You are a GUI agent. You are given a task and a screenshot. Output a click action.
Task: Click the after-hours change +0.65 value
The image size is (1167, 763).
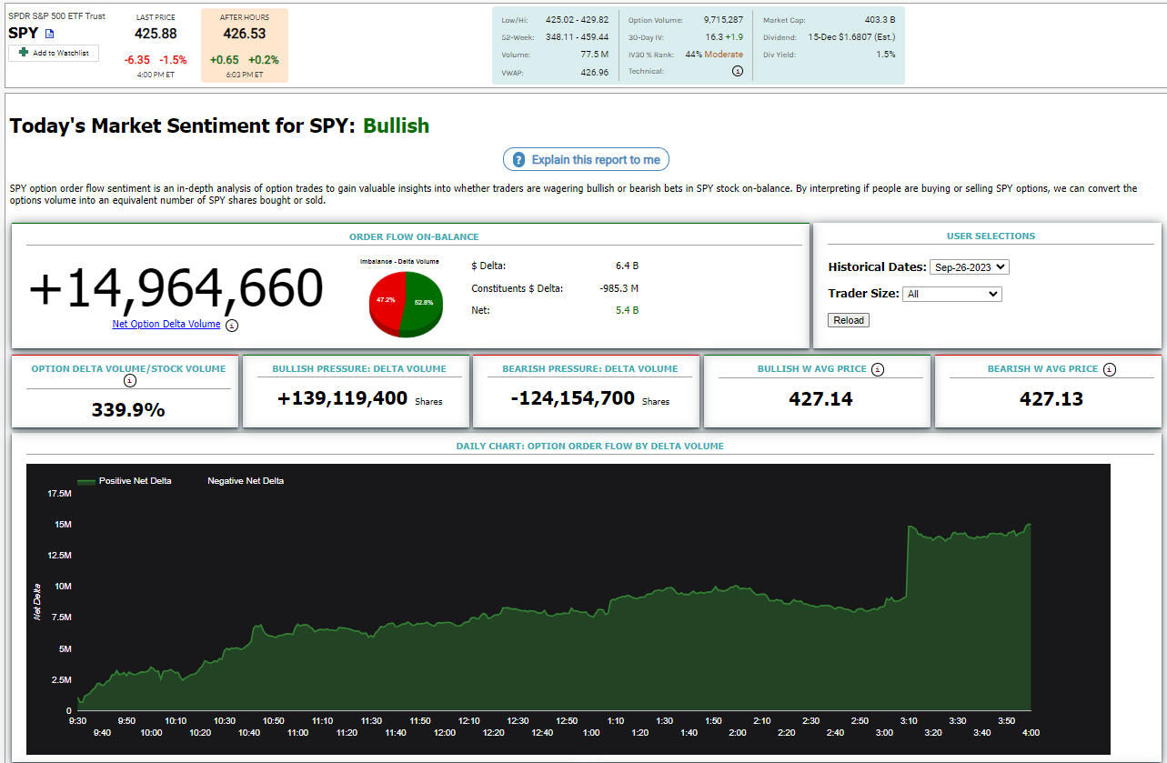224,60
